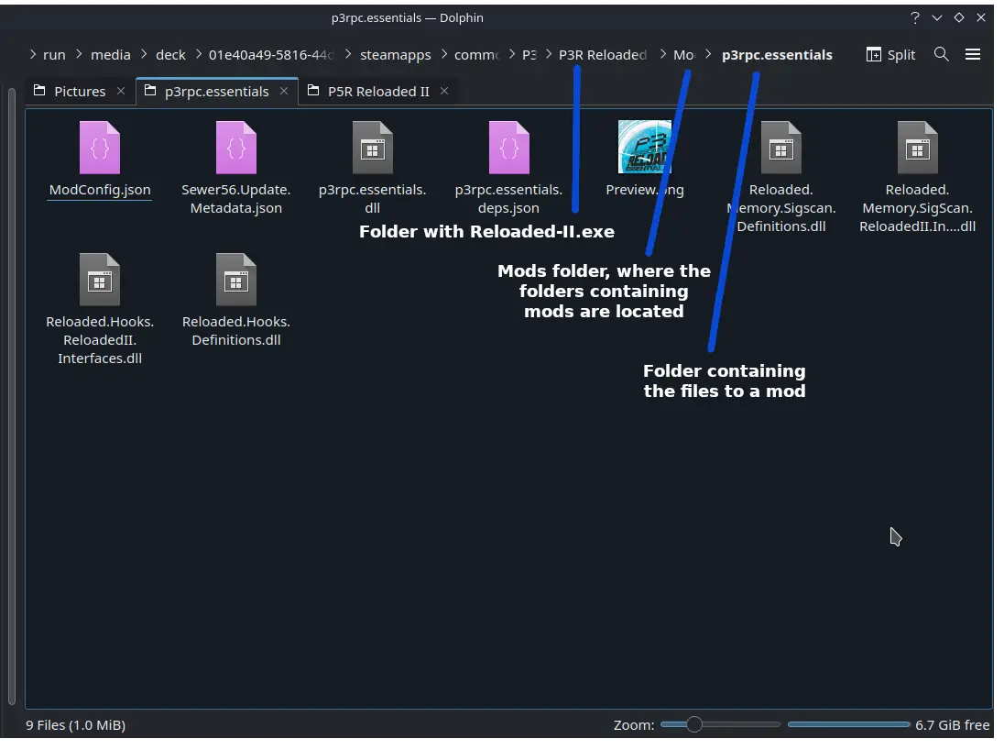
Task: Go to 'run' in breadcrumb path
Action: pyautogui.click(x=54, y=54)
